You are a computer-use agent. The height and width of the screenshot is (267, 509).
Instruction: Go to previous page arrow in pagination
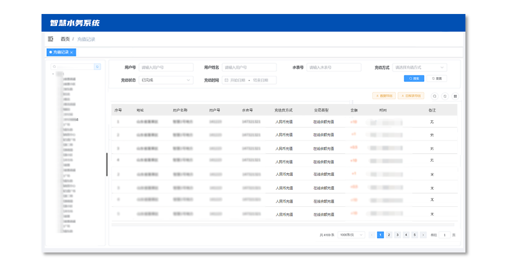pyautogui.click(x=372, y=235)
